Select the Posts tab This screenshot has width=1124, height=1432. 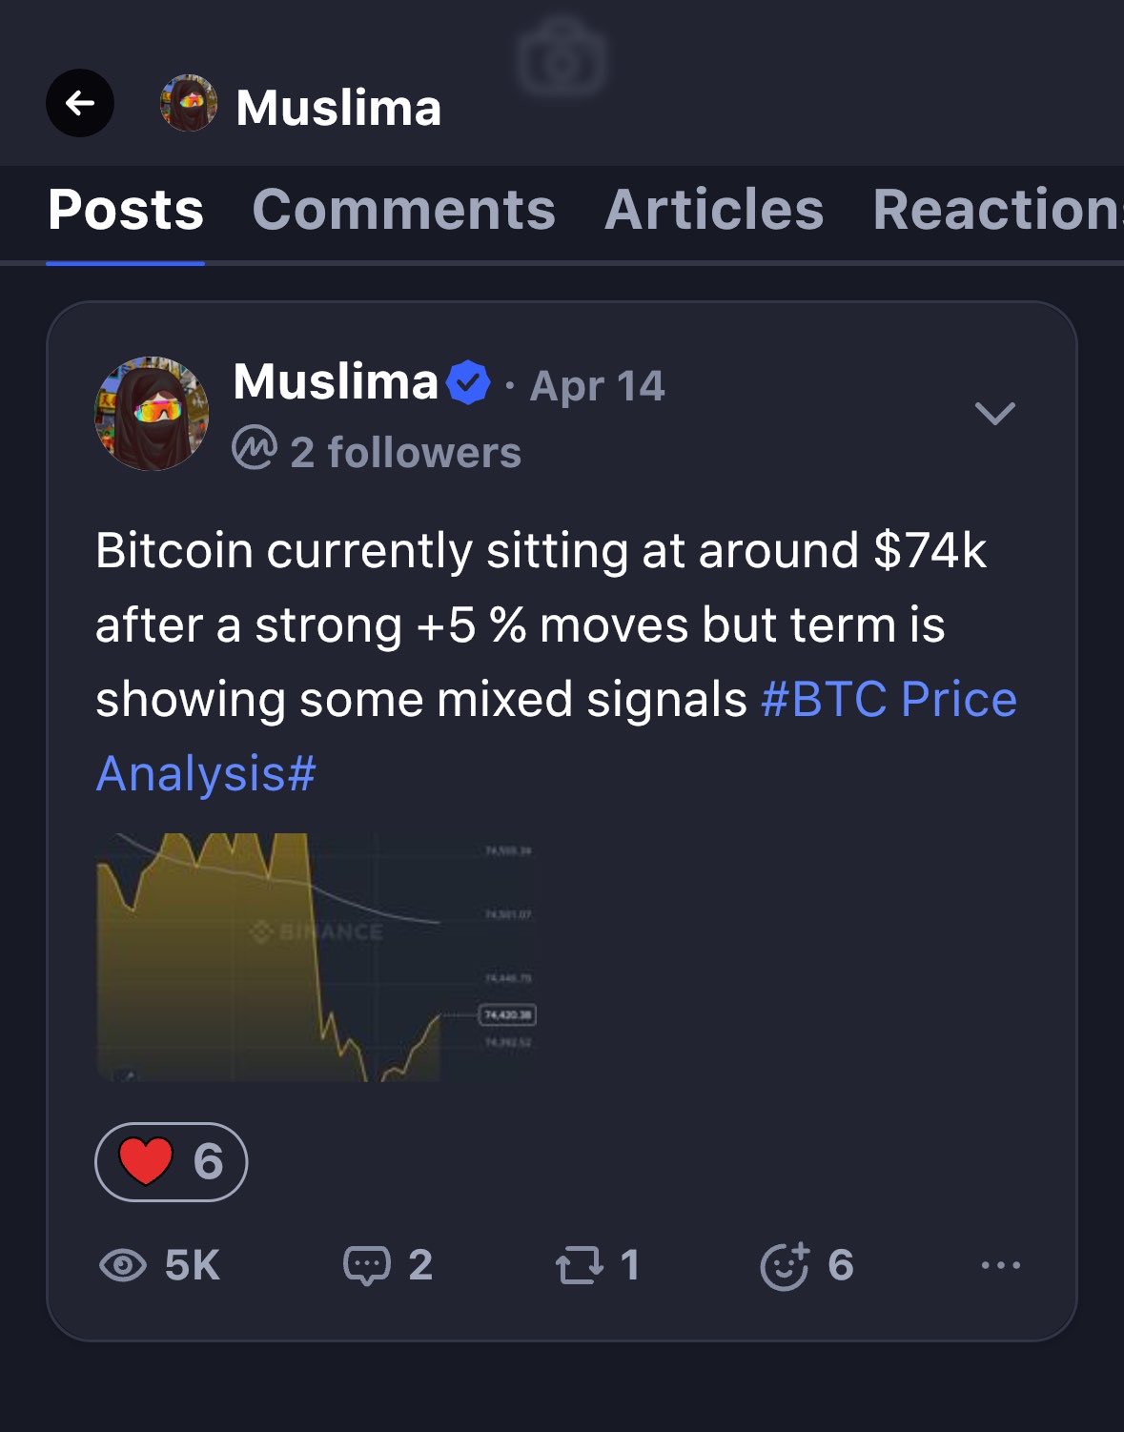point(126,210)
